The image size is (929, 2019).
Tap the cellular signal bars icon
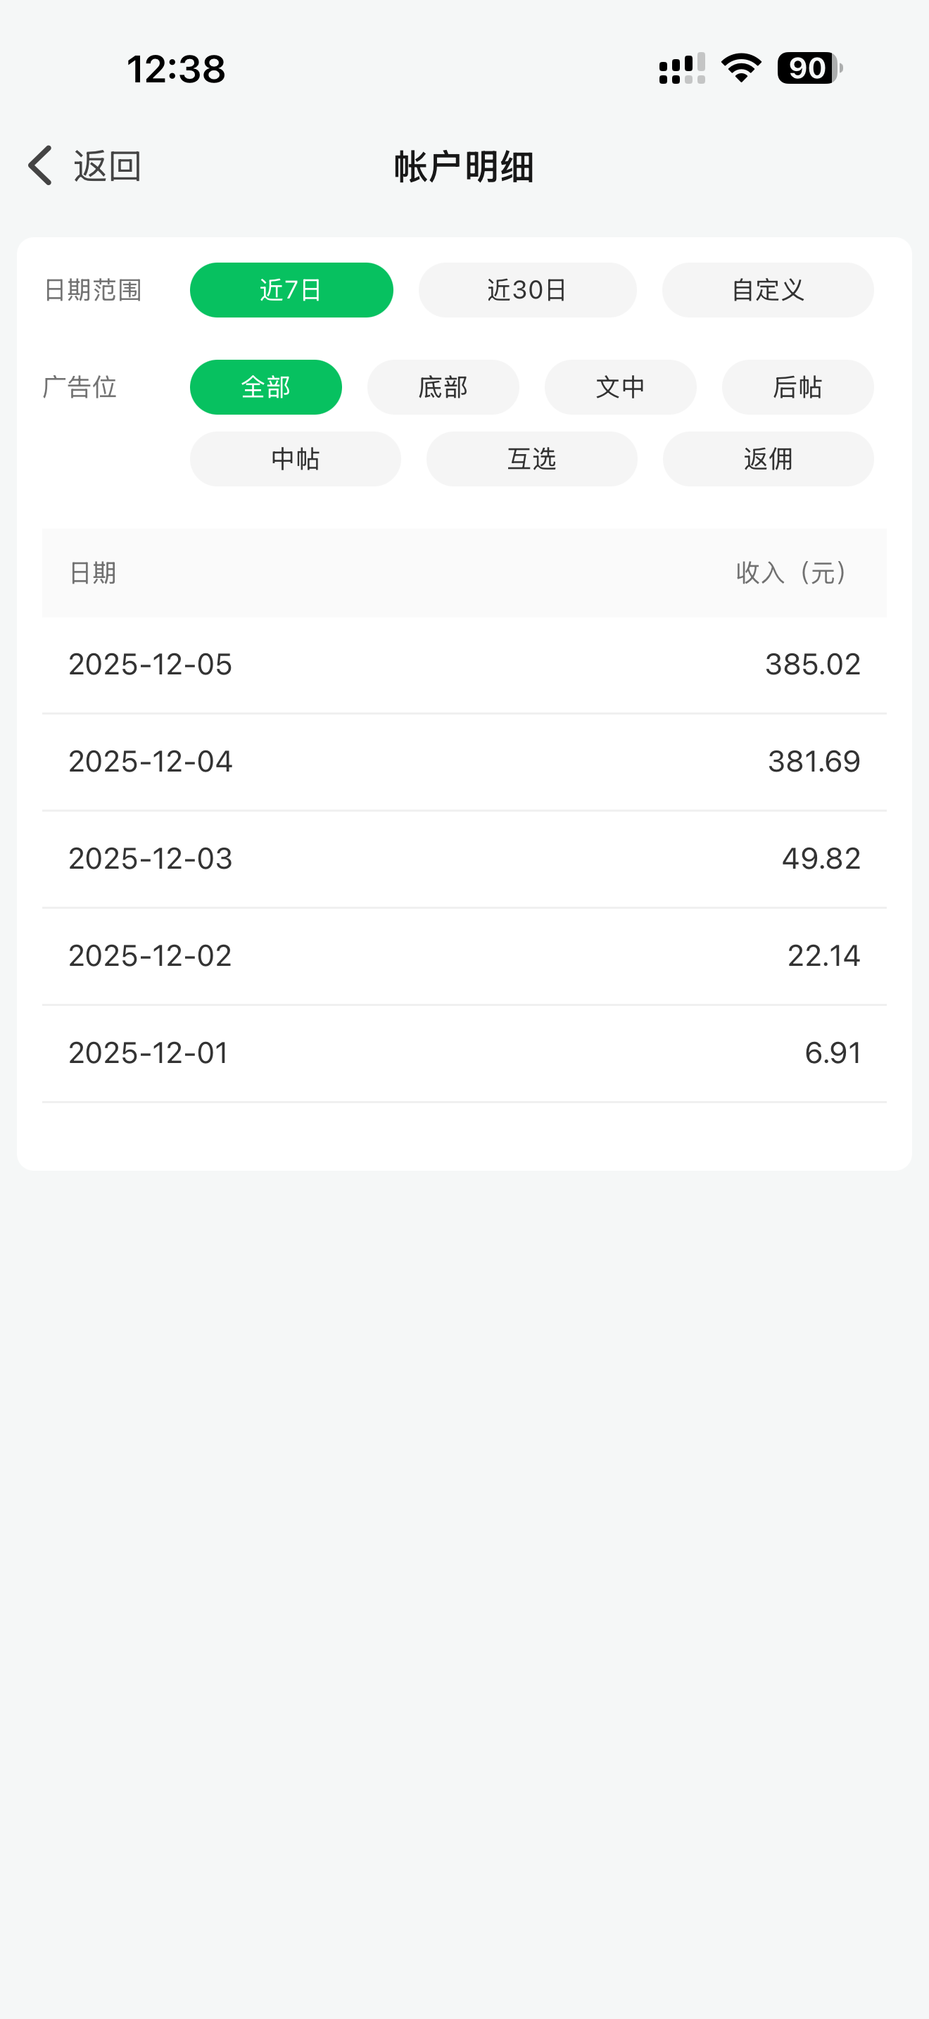681,68
